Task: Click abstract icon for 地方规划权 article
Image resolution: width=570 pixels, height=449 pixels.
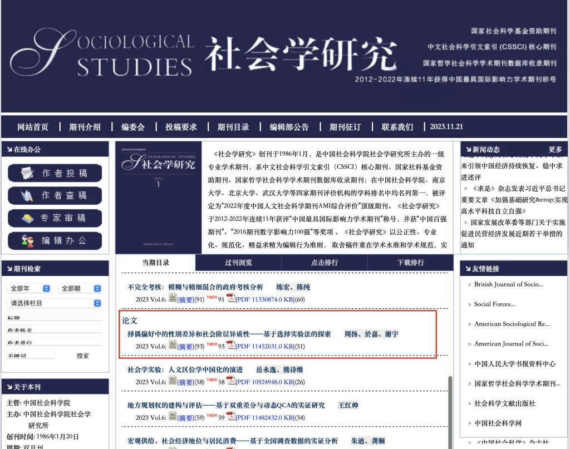Action: point(173,417)
